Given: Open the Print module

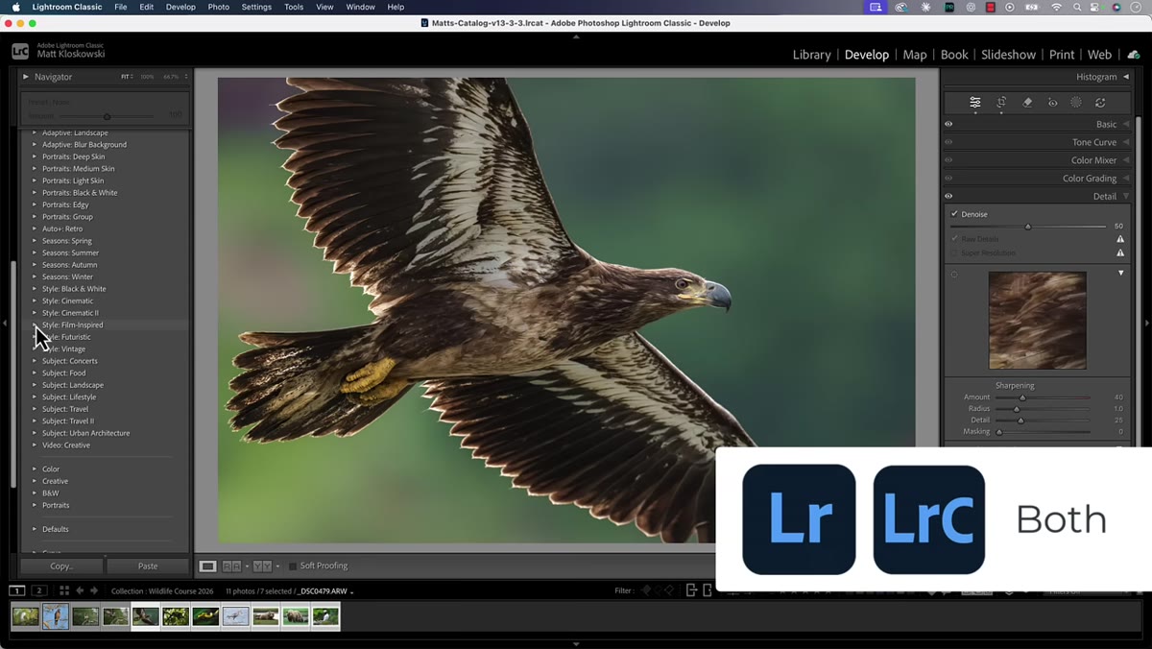Looking at the screenshot, I should point(1061,55).
